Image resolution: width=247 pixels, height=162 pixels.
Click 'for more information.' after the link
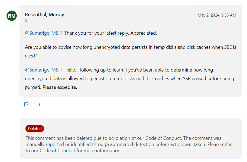pos(99,151)
